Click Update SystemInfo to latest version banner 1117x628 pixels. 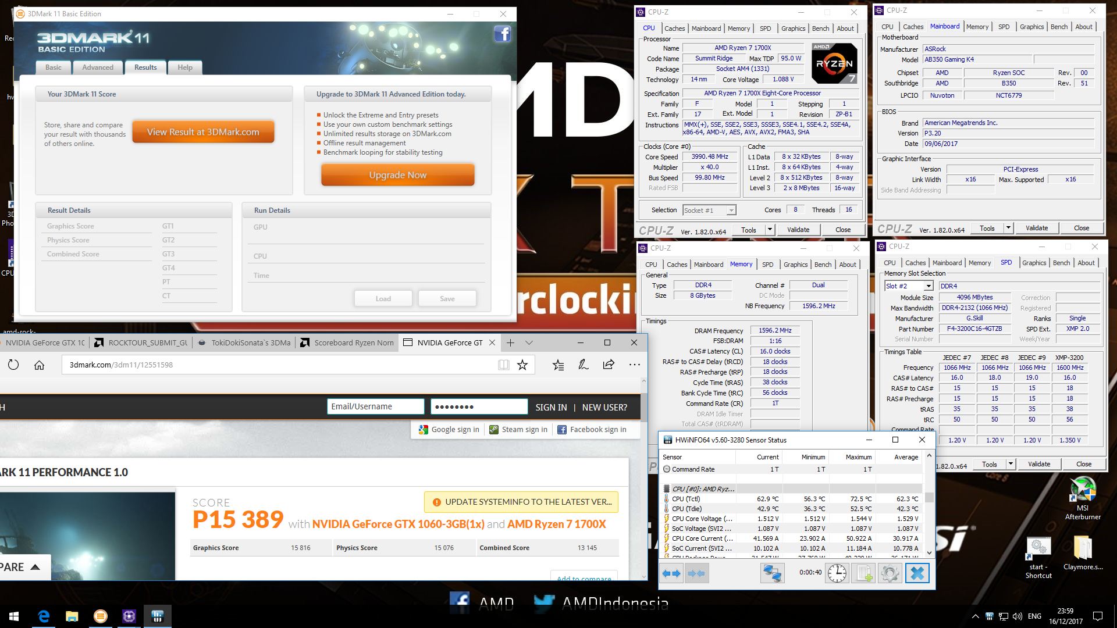coord(521,502)
